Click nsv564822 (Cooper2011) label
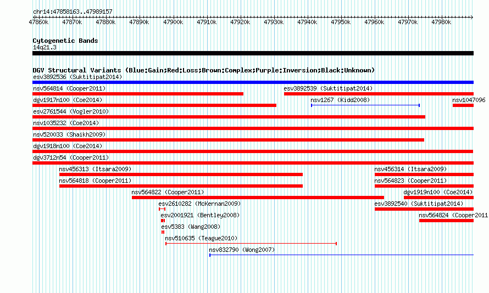The width and height of the screenshot is (489, 293). 168,193
